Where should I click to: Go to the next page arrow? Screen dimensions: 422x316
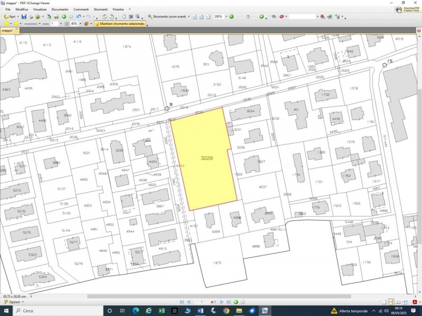(x=222, y=302)
